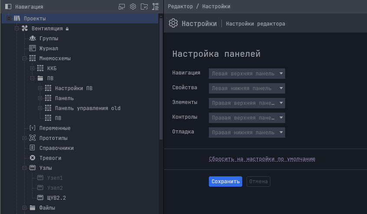Toggle the navigation sidebar panel icon
Screen dimensions: 367x214
click(8, 6)
